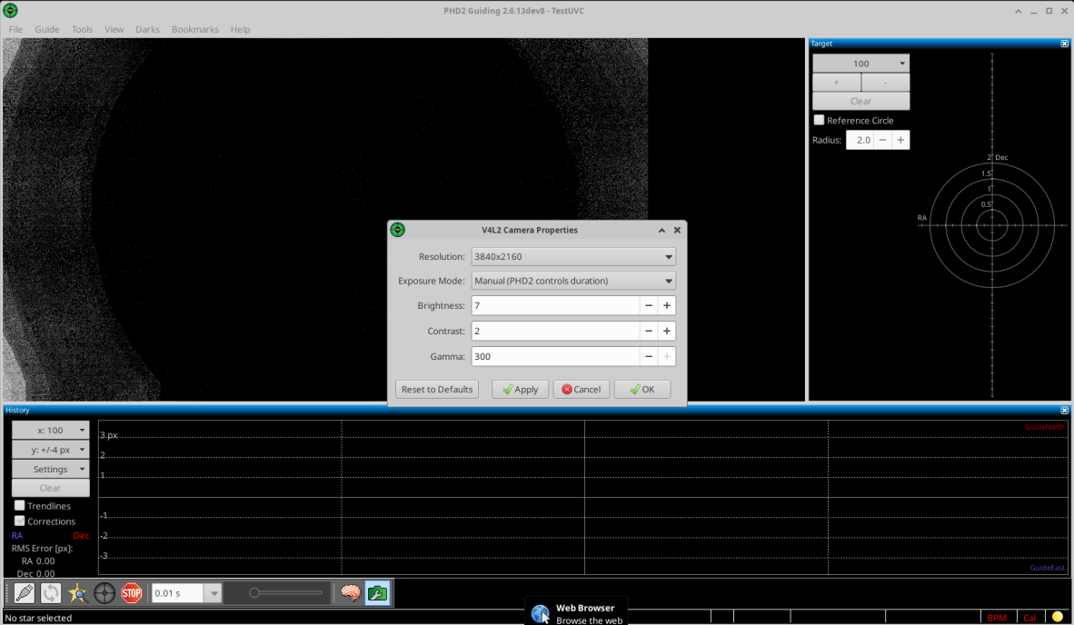This screenshot has height=625, width=1074.
Task: Toggle the Trendlines checkbox
Action: coord(20,506)
